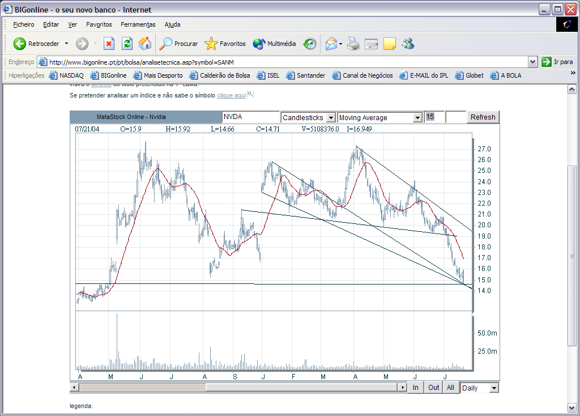Open the mail envelope icon
The image size is (580, 416).
pyautogui.click(x=331, y=44)
